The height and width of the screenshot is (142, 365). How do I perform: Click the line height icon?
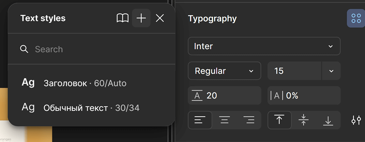pos(197,96)
